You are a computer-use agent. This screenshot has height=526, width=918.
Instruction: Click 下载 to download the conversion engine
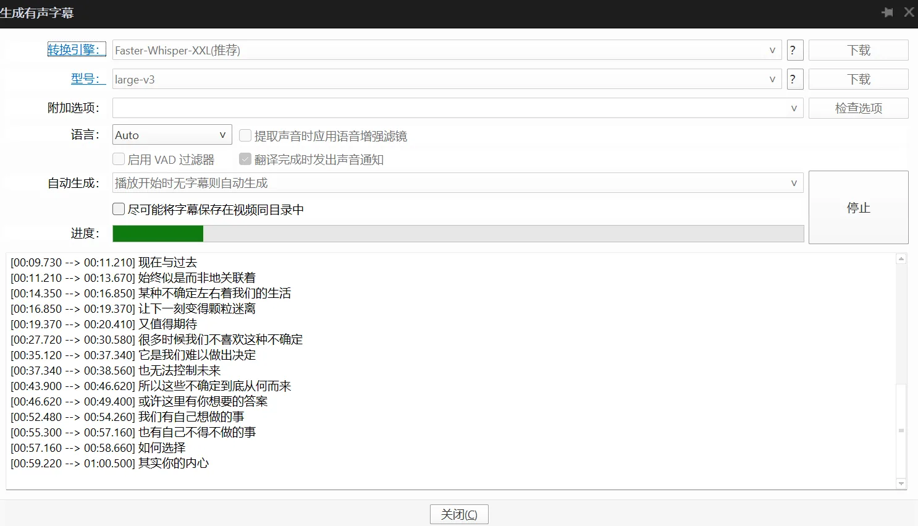[858, 50]
